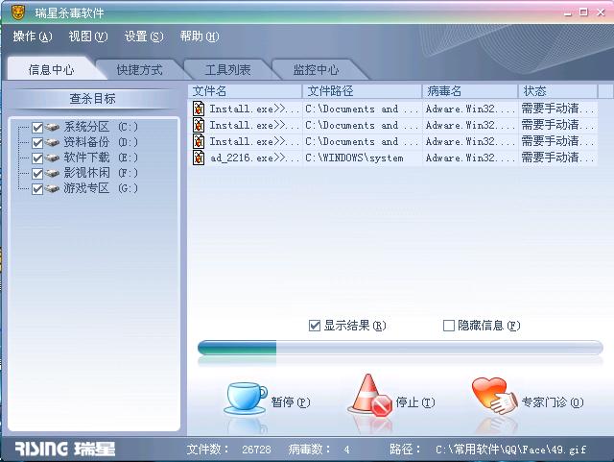Open the 操作(A) menu
This screenshot has width=614, height=462.
[x=32, y=36]
